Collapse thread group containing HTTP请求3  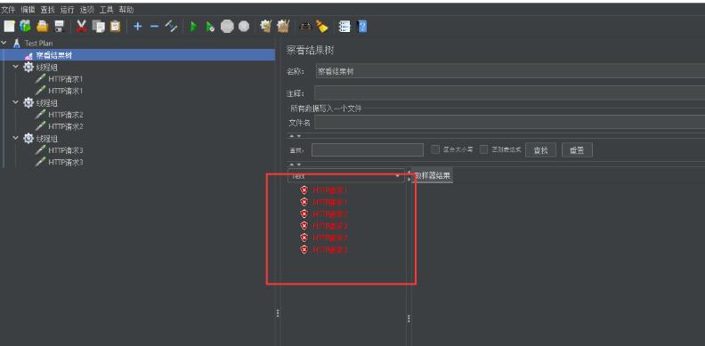[x=16, y=138]
